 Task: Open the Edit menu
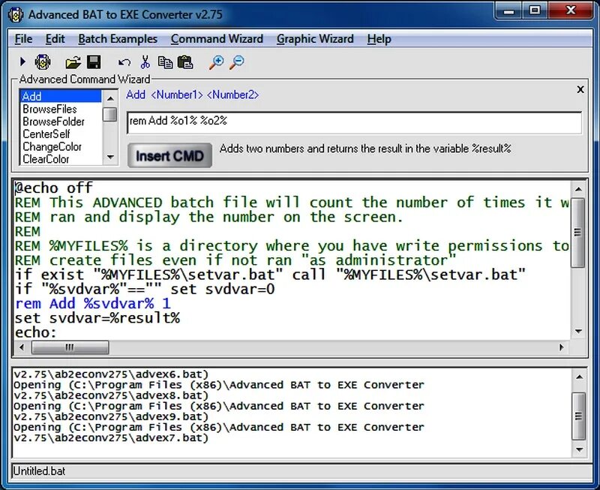[x=55, y=39]
